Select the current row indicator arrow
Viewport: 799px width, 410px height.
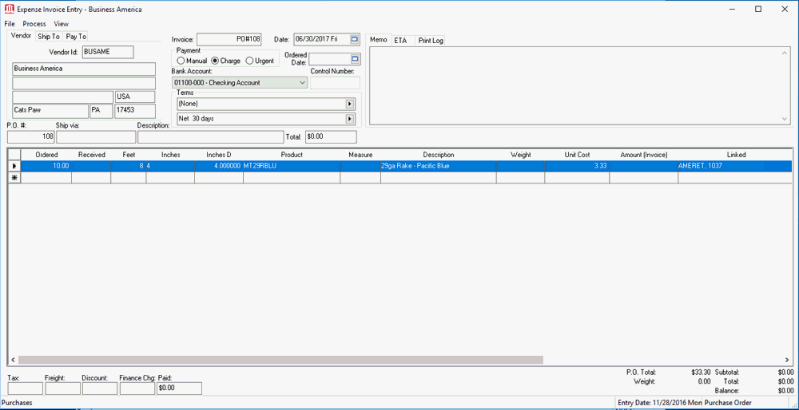pos(14,166)
